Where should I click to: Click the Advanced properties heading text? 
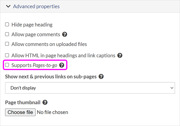[36, 6]
